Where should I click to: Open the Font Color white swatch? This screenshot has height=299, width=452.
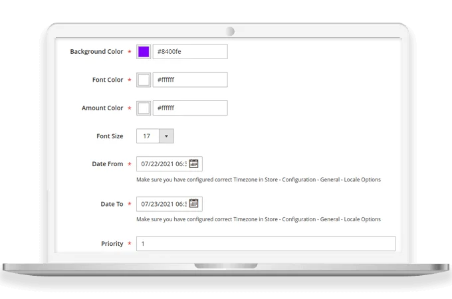tap(144, 80)
